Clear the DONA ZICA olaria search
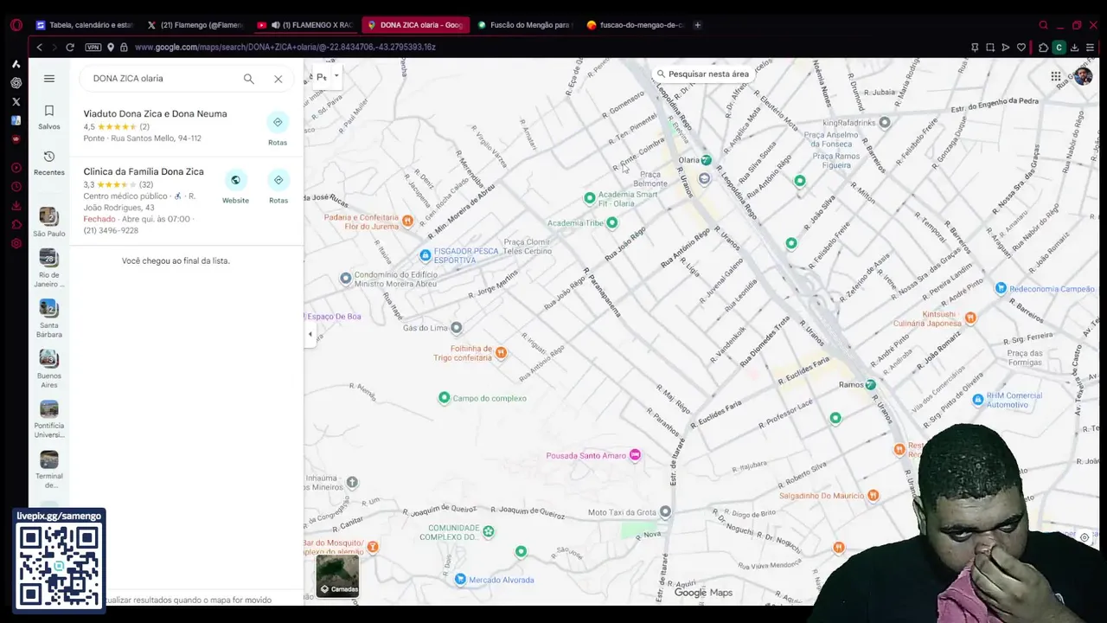The height and width of the screenshot is (623, 1107). [x=278, y=79]
